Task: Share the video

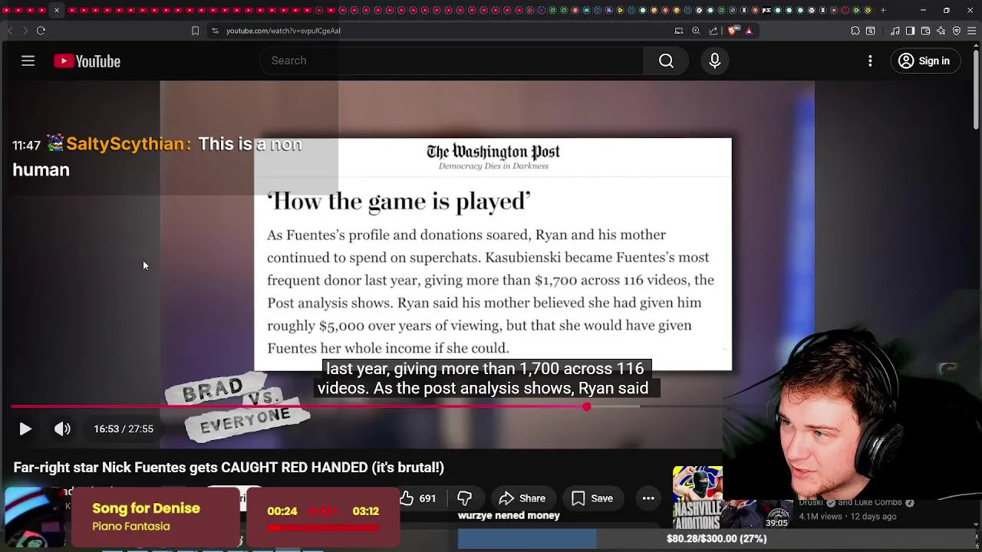Action: click(x=522, y=498)
